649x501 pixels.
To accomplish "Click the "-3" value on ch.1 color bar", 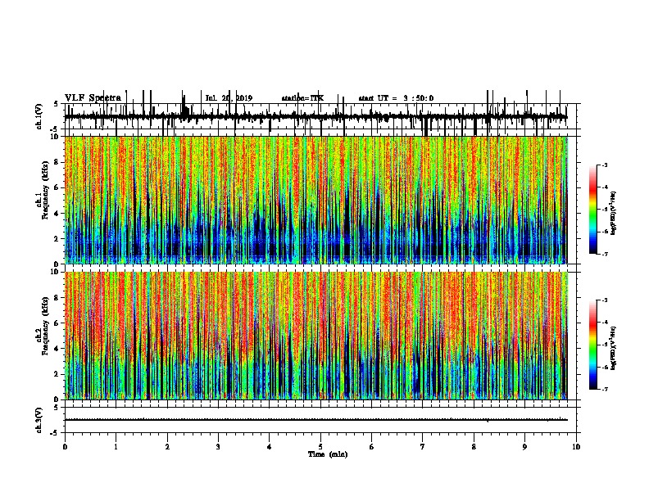I will (x=605, y=165).
